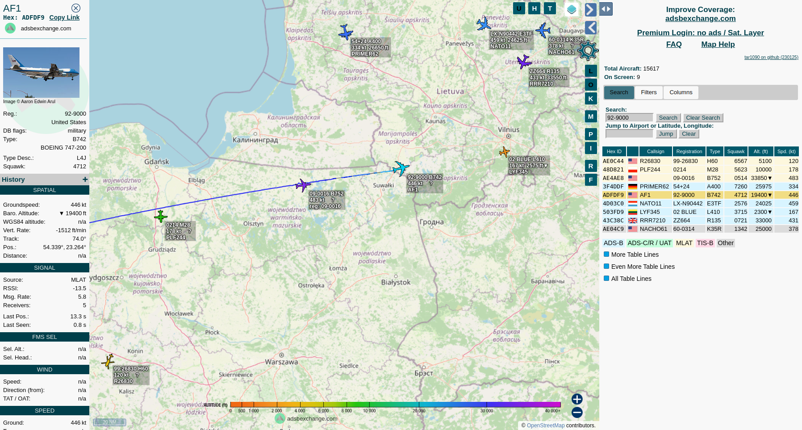Image resolution: width=802 pixels, height=430 pixels.
Task: Close the AF1 aircraft info panel
Action: (x=76, y=8)
